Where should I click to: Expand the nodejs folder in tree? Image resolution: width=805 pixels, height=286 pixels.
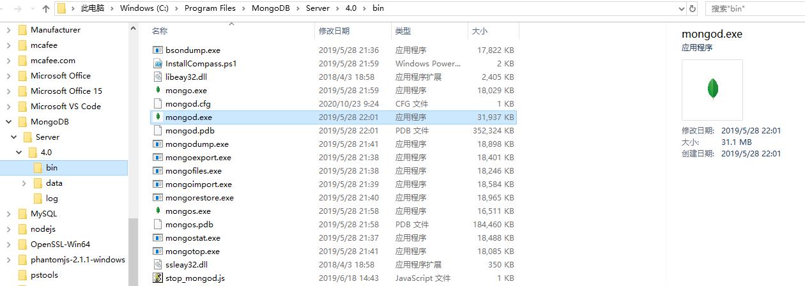click(8, 229)
